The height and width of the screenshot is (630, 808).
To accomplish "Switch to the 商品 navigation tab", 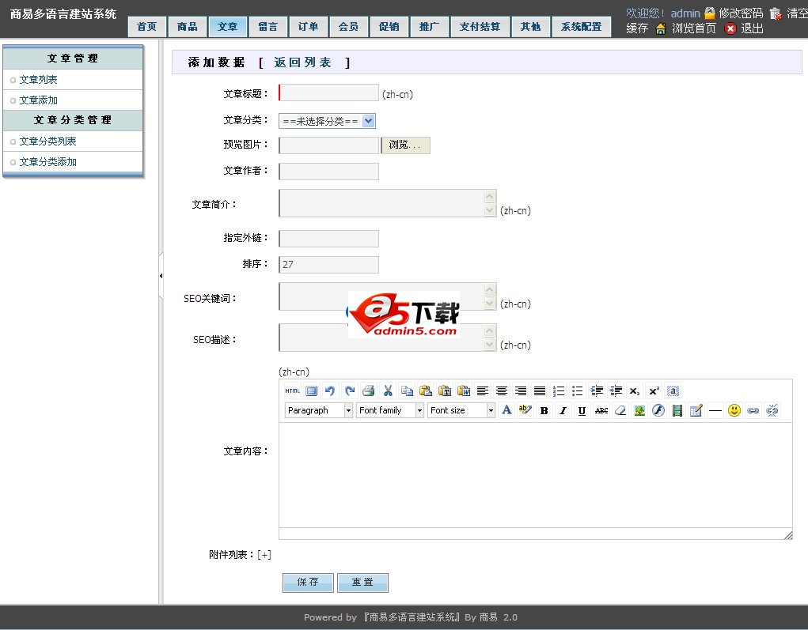I will (x=188, y=27).
